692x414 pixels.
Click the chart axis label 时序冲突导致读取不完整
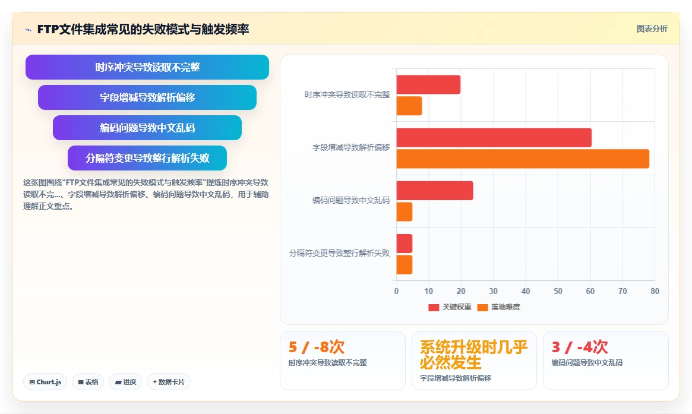click(x=347, y=95)
